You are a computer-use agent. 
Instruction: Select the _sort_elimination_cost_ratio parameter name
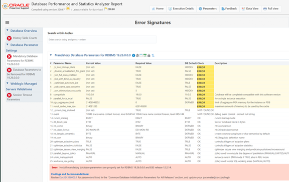point(67,90)
